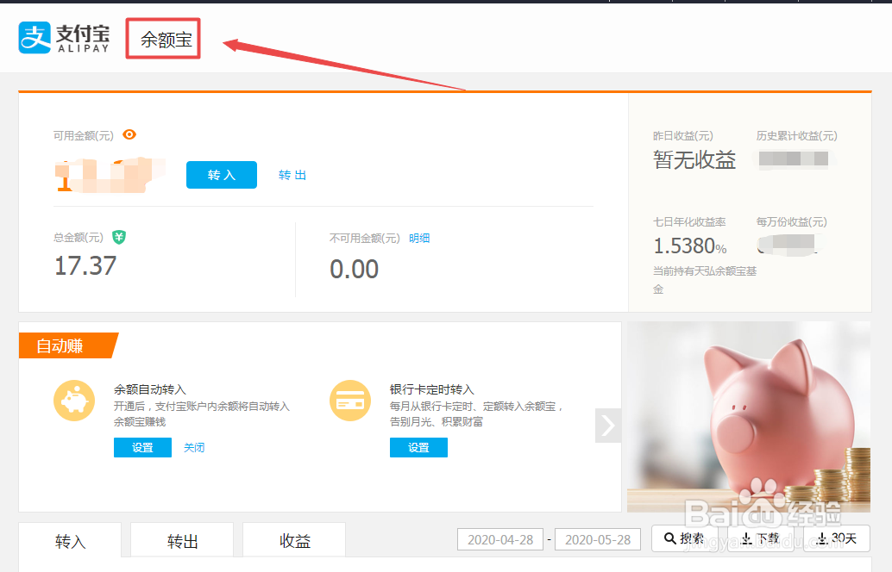892x572 pixels.
Task: Click 设置 under 余额自动转入
Action: (143, 448)
